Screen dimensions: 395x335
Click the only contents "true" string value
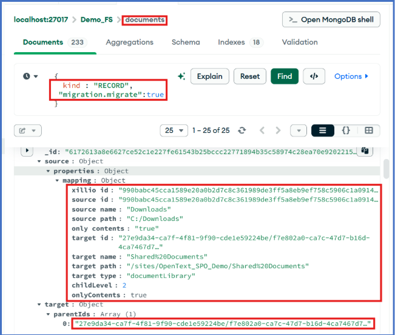147,228
